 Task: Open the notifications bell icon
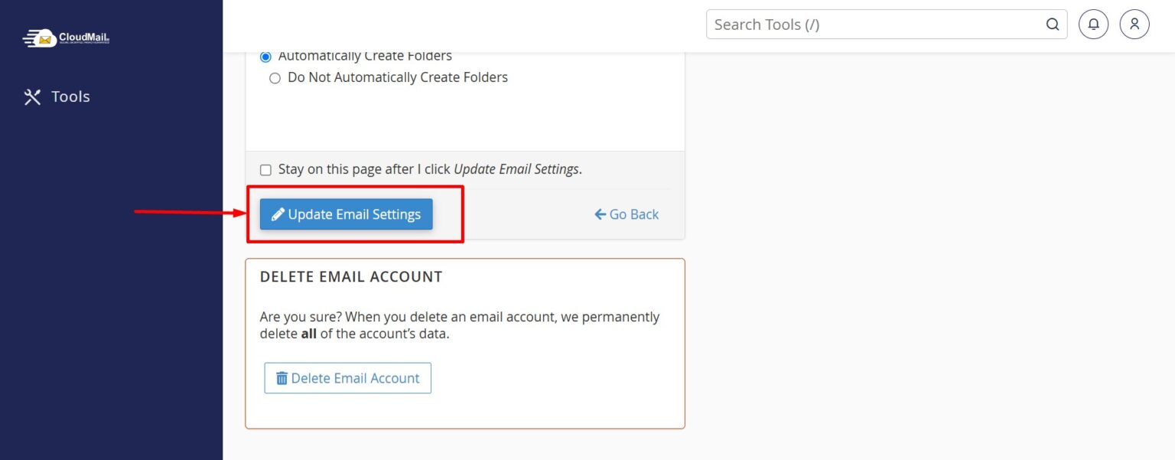[1093, 24]
